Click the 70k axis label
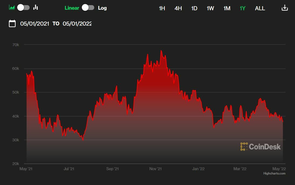 click(x=16, y=45)
